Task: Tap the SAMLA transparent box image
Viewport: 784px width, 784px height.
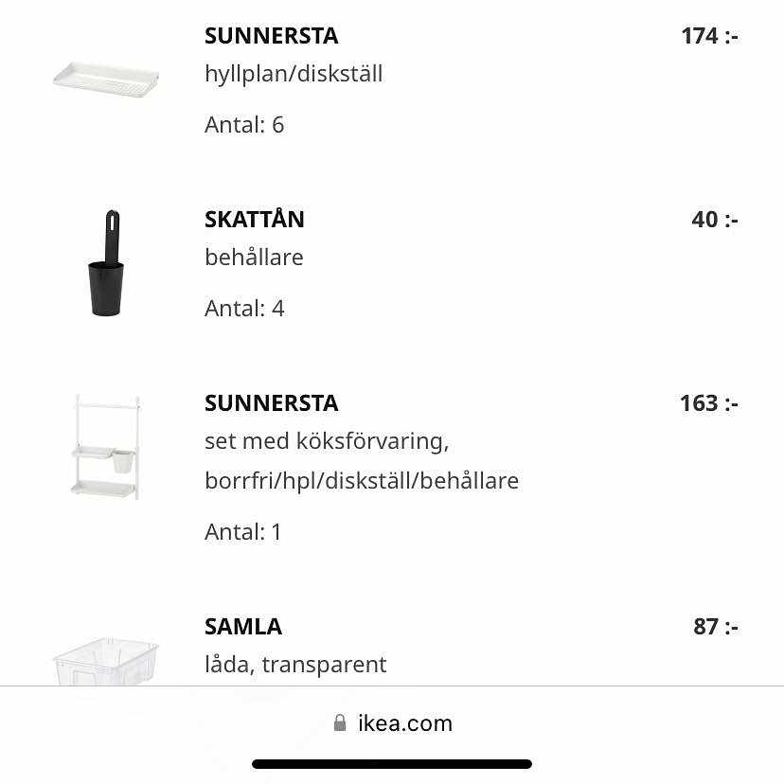Action: point(105,659)
